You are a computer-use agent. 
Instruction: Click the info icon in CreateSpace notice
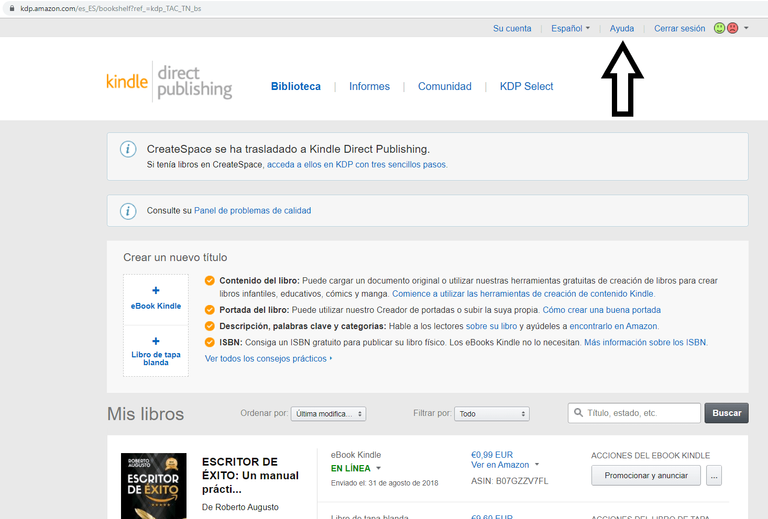(128, 149)
